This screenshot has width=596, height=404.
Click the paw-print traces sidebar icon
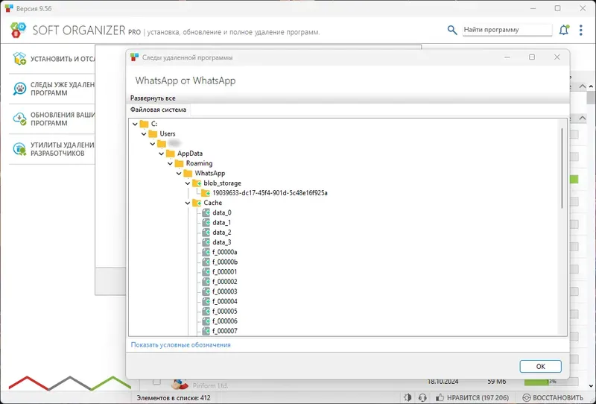click(19, 89)
